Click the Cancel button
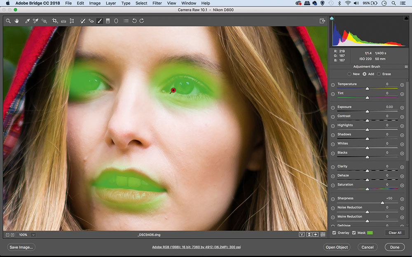The image size is (412, 257). pos(368,247)
